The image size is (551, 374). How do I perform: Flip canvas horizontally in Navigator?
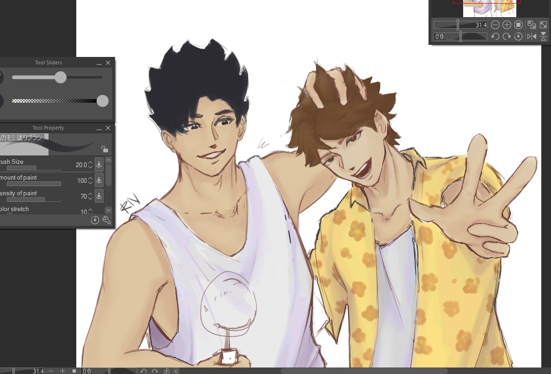click(x=532, y=36)
